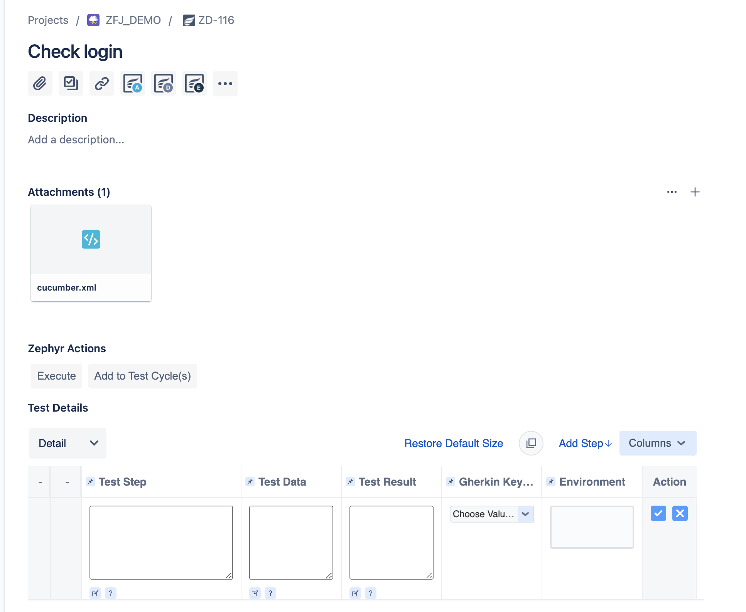Click the link issue chain icon

click(x=101, y=83)
